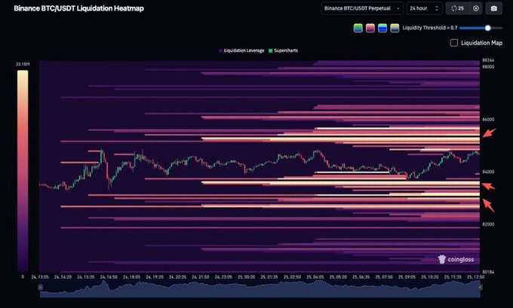513x308 pixels.
Task: Click the target circle icon in toolbar
Action: (x=476, y=8)
